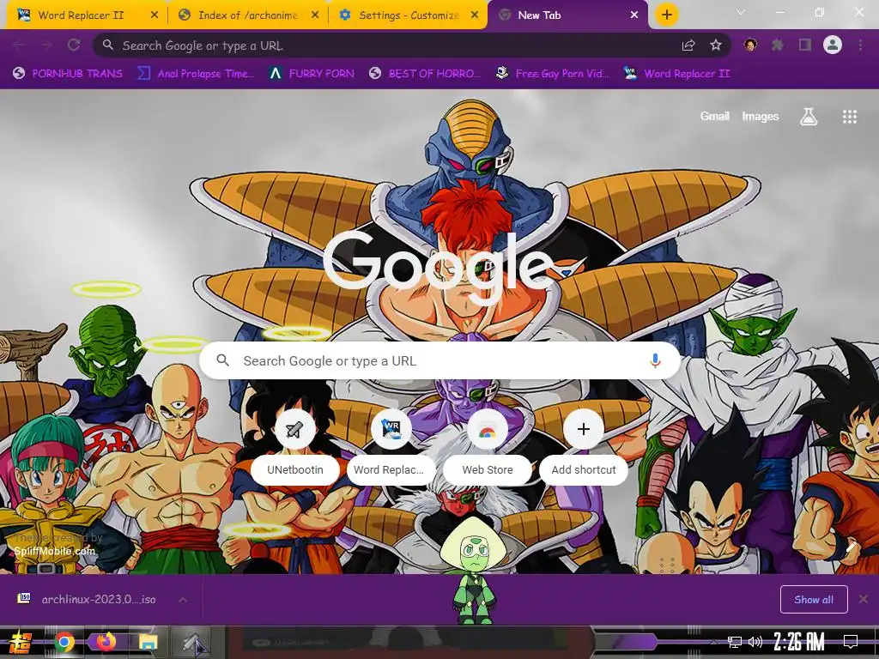The height and width of the screenshot is (659, 879).
Task: Open the notification center icon
Action: (851, 642)
